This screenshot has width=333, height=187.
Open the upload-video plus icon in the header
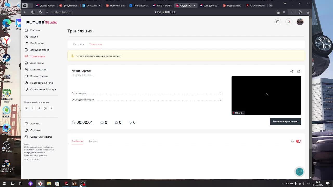tap(278, 22)
